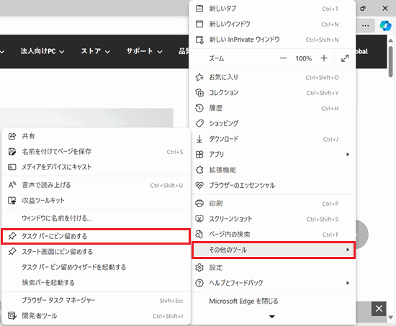Viewport: 396px width, 326px height.
Task: Click the ショッピング tag icon
Action: tap(199, 124)
